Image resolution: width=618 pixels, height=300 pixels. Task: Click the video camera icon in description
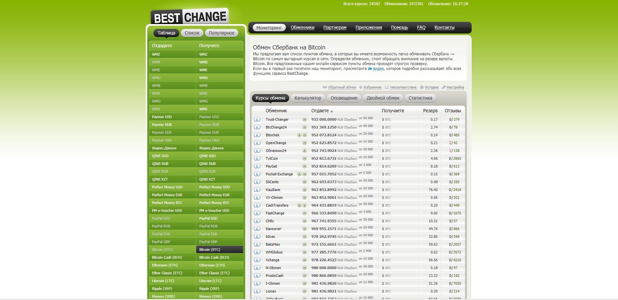[x=370, y=69]
